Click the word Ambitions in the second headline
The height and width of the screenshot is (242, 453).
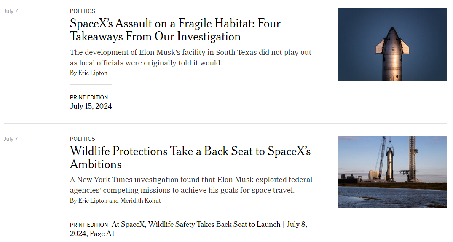pos(96,164)
